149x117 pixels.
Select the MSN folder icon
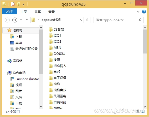[51, 48]
